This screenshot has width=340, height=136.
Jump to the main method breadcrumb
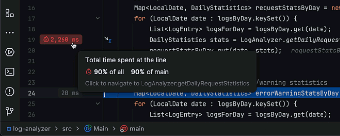point(137,129)
